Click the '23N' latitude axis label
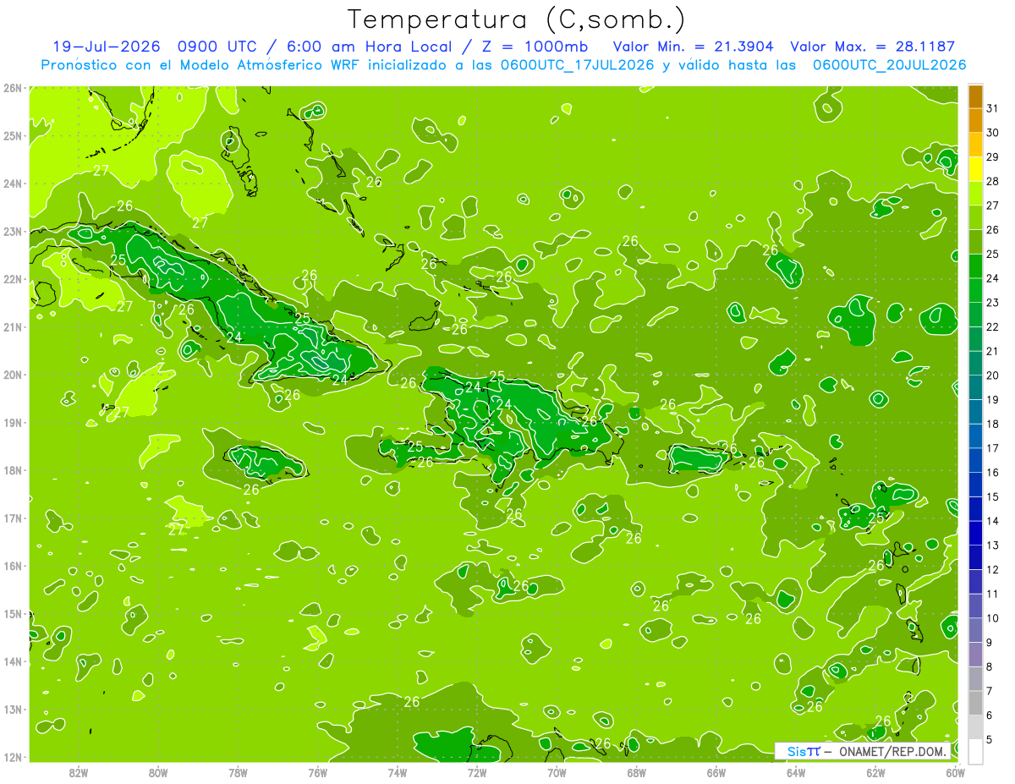 tap(12, 231)
